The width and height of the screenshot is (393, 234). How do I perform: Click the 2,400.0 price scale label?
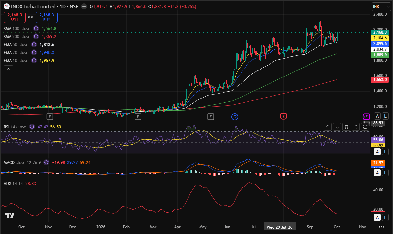point(380,14)
